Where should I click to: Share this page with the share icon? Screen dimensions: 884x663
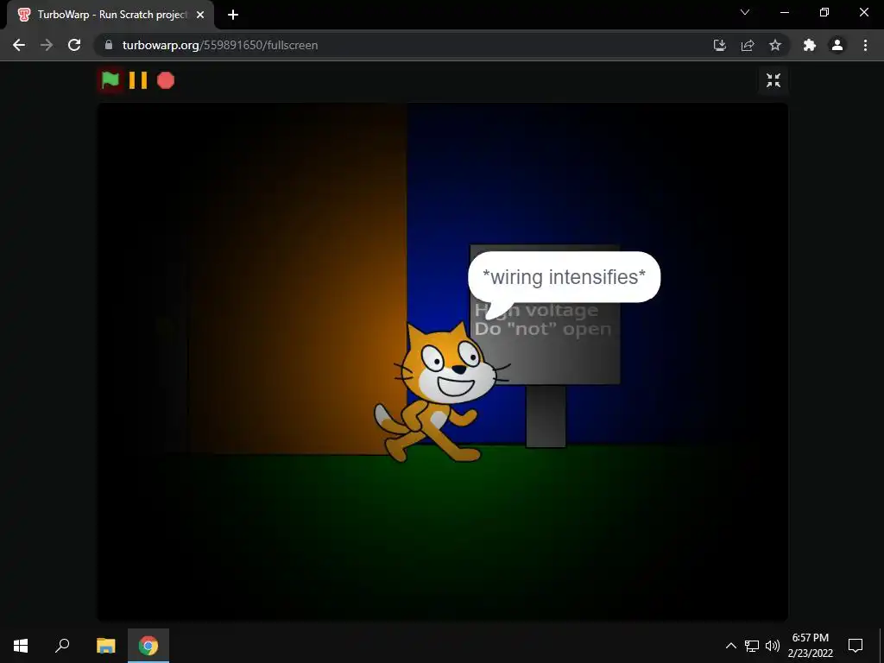(748, 45)
